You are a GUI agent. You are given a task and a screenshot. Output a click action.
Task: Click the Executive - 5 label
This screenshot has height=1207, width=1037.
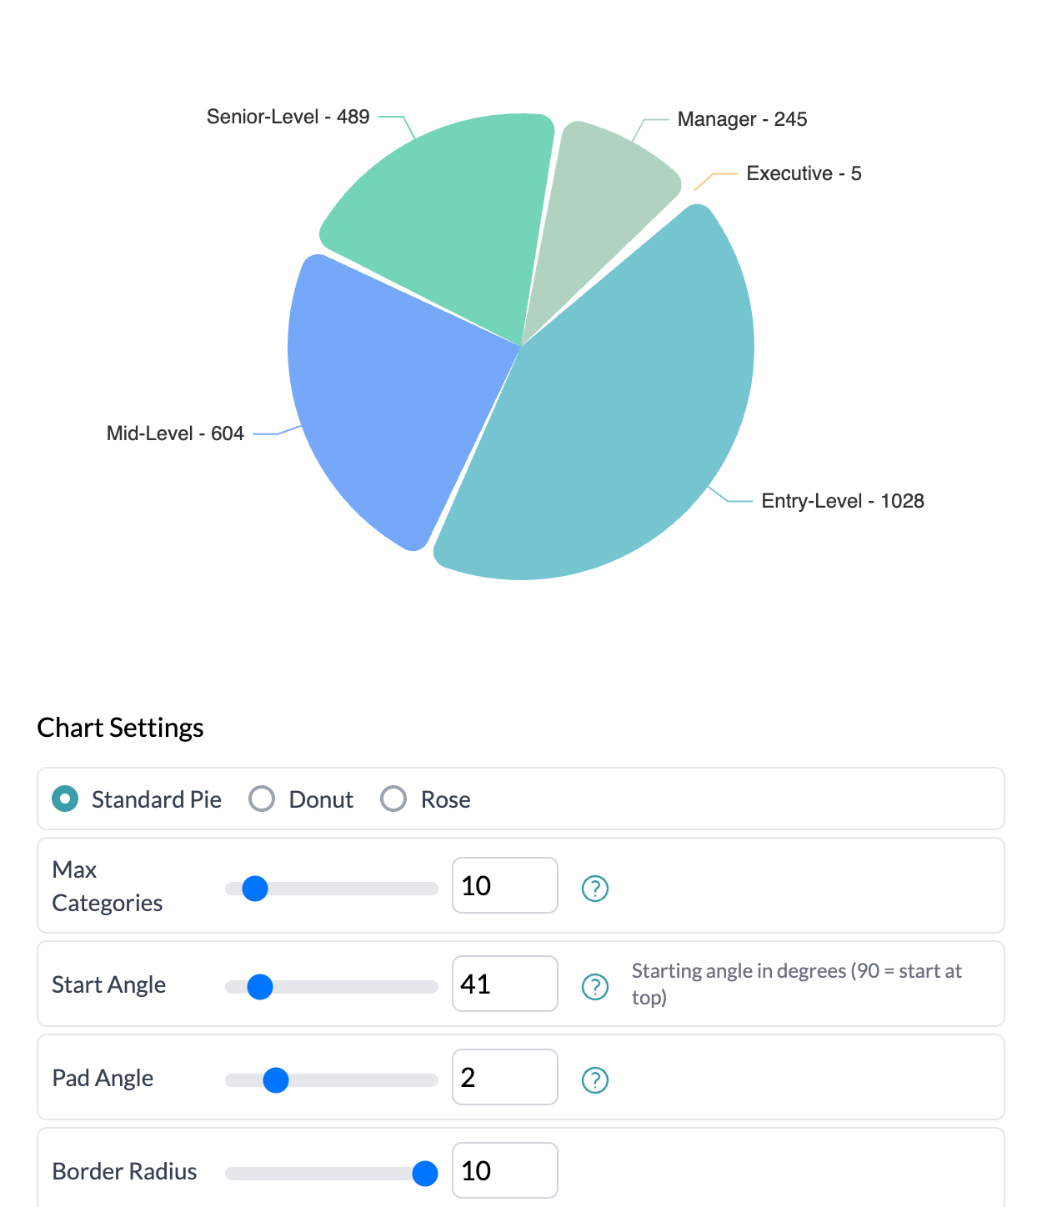pos(804,173)
